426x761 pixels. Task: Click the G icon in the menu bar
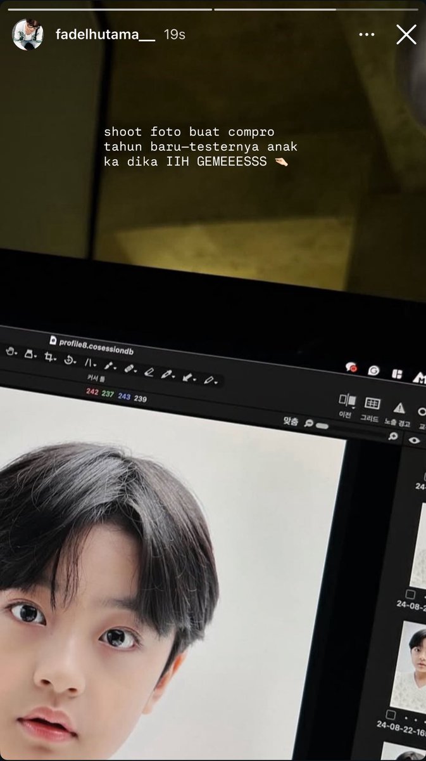tap(373, 370)
